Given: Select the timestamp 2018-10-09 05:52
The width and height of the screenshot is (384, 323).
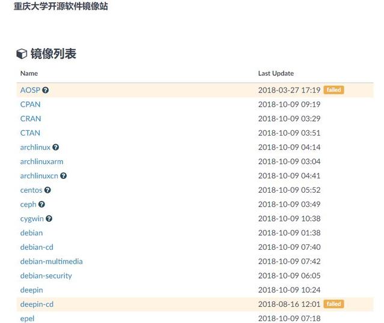Looking at the screenshot, I should point(289,190).
